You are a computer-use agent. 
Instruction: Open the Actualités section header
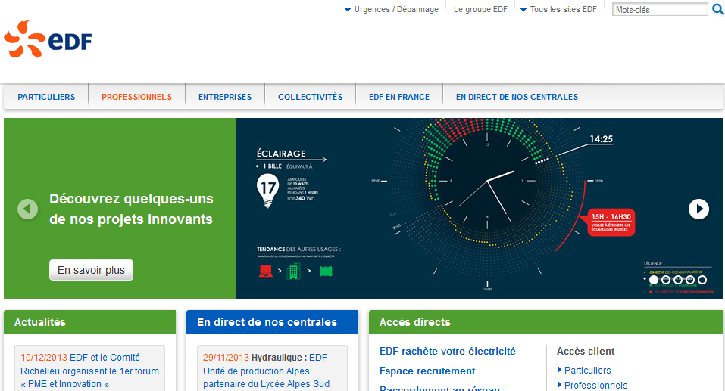click(89, 322)
